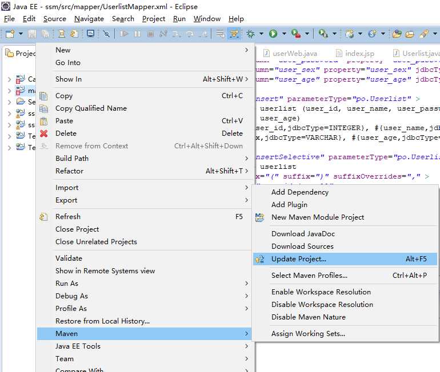Open the File menu

9,19
